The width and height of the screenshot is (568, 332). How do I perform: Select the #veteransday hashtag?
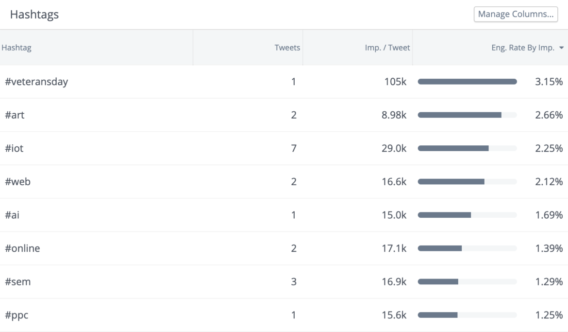click(x=37, y=81)
